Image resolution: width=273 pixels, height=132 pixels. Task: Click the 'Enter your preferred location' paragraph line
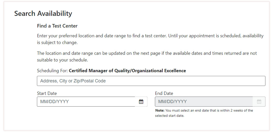(x=150, y=36)
